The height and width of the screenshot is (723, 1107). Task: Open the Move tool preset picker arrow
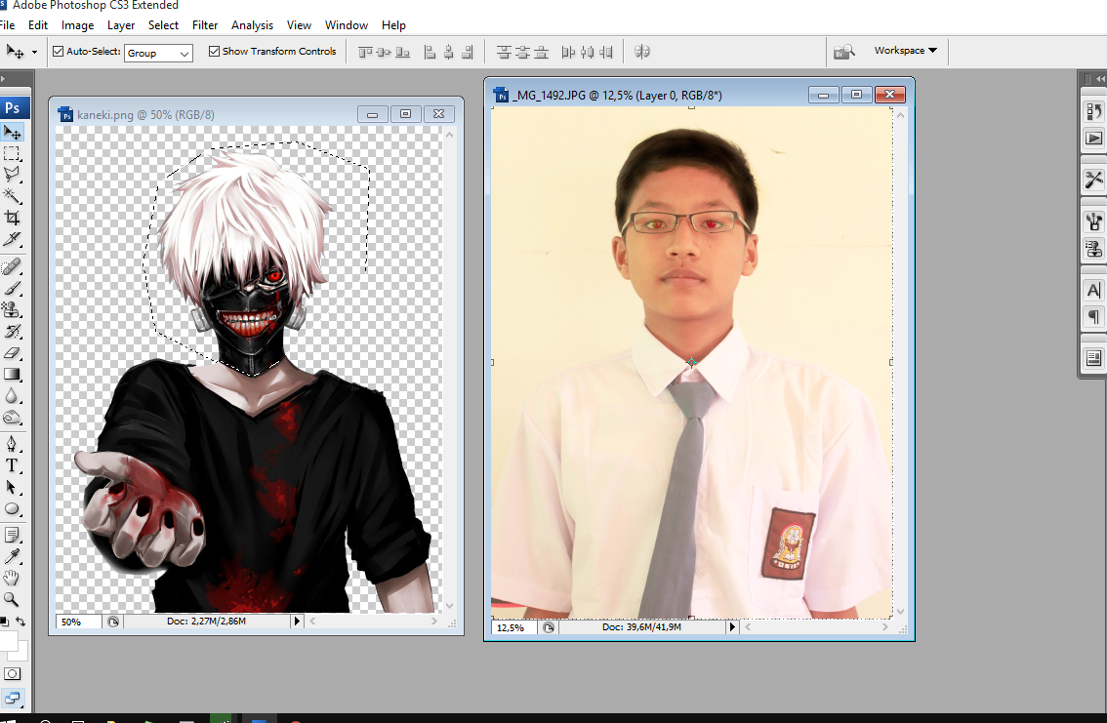(34, 52)
